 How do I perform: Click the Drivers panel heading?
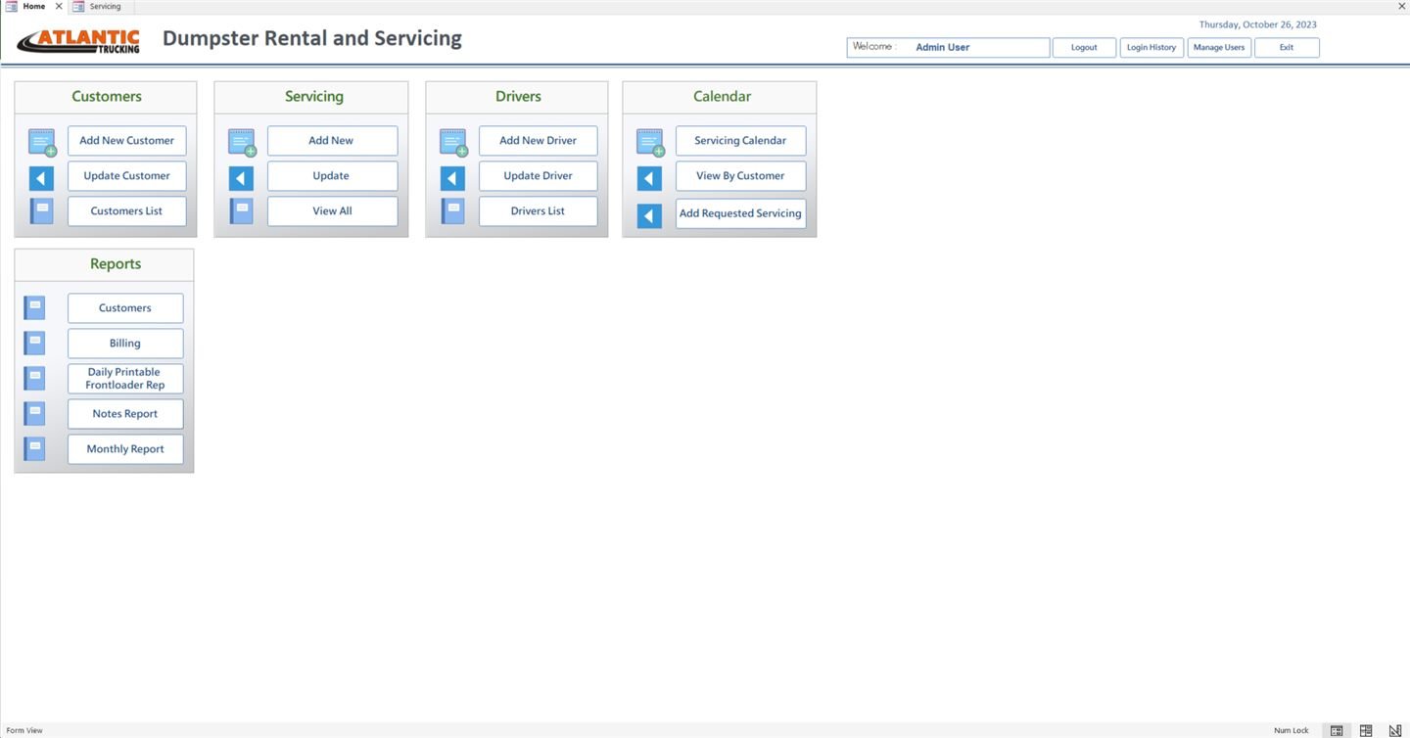[x=518, y=96]
